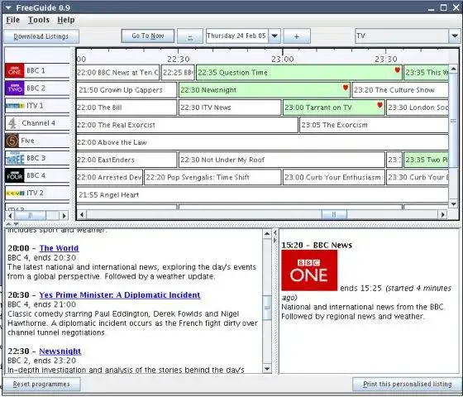Open the TV channel set dropdown arrow
The width and height of the screenshot is (463, 397).
point(455,36)
